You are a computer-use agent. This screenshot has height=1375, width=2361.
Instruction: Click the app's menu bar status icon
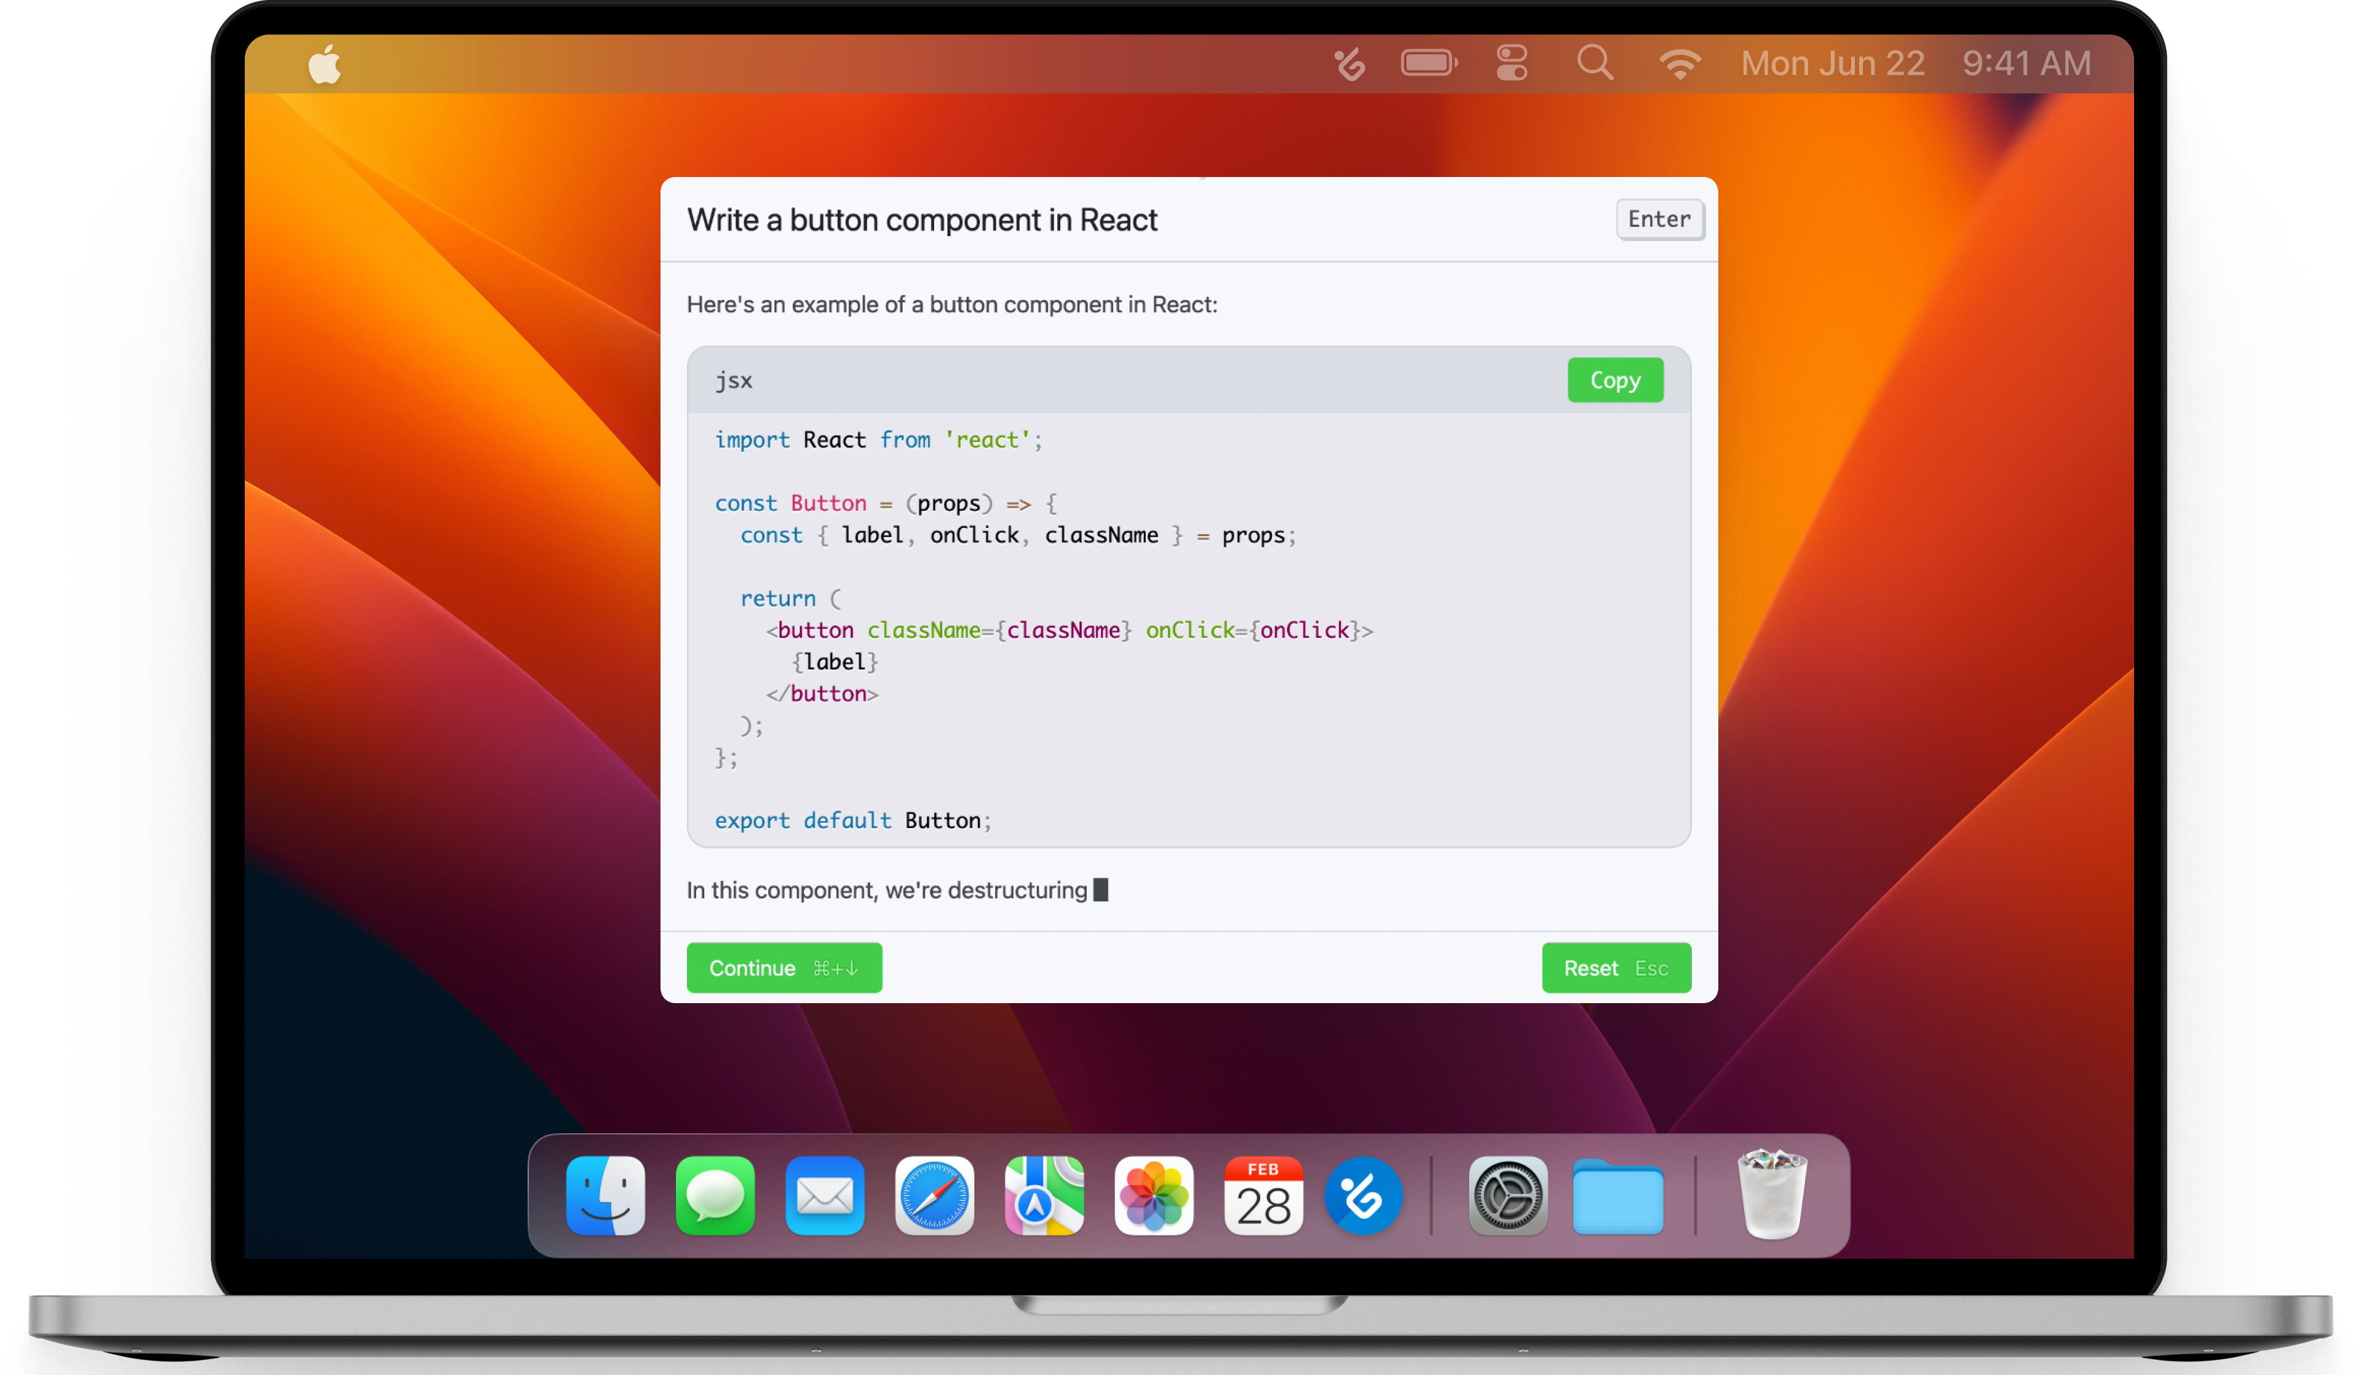[1349, 64]
